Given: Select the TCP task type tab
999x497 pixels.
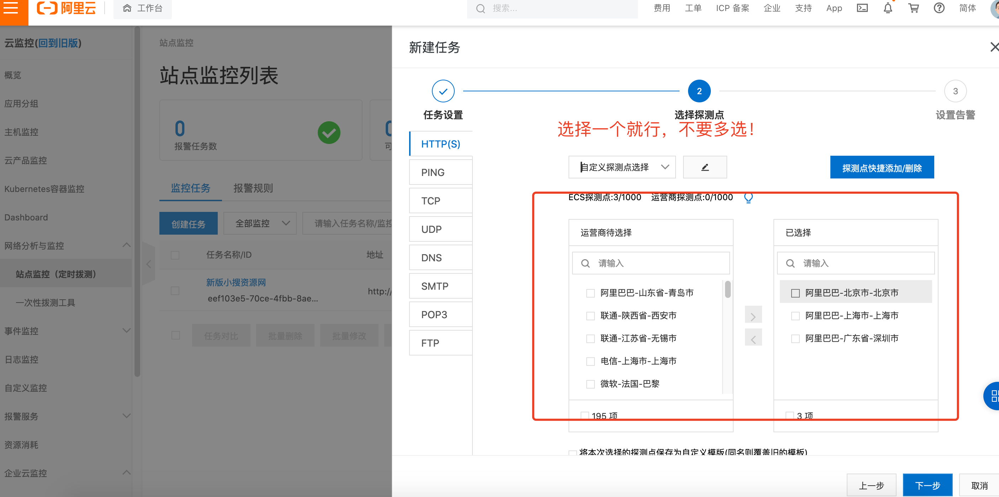Looking at the screenshot, I should pyautogui.click(x=440, y=201).
